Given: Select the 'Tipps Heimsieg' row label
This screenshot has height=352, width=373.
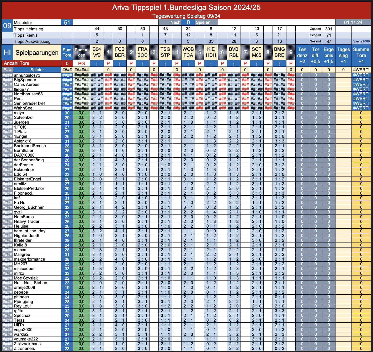Looking at the screenshot, I should (x=37, y=29).
